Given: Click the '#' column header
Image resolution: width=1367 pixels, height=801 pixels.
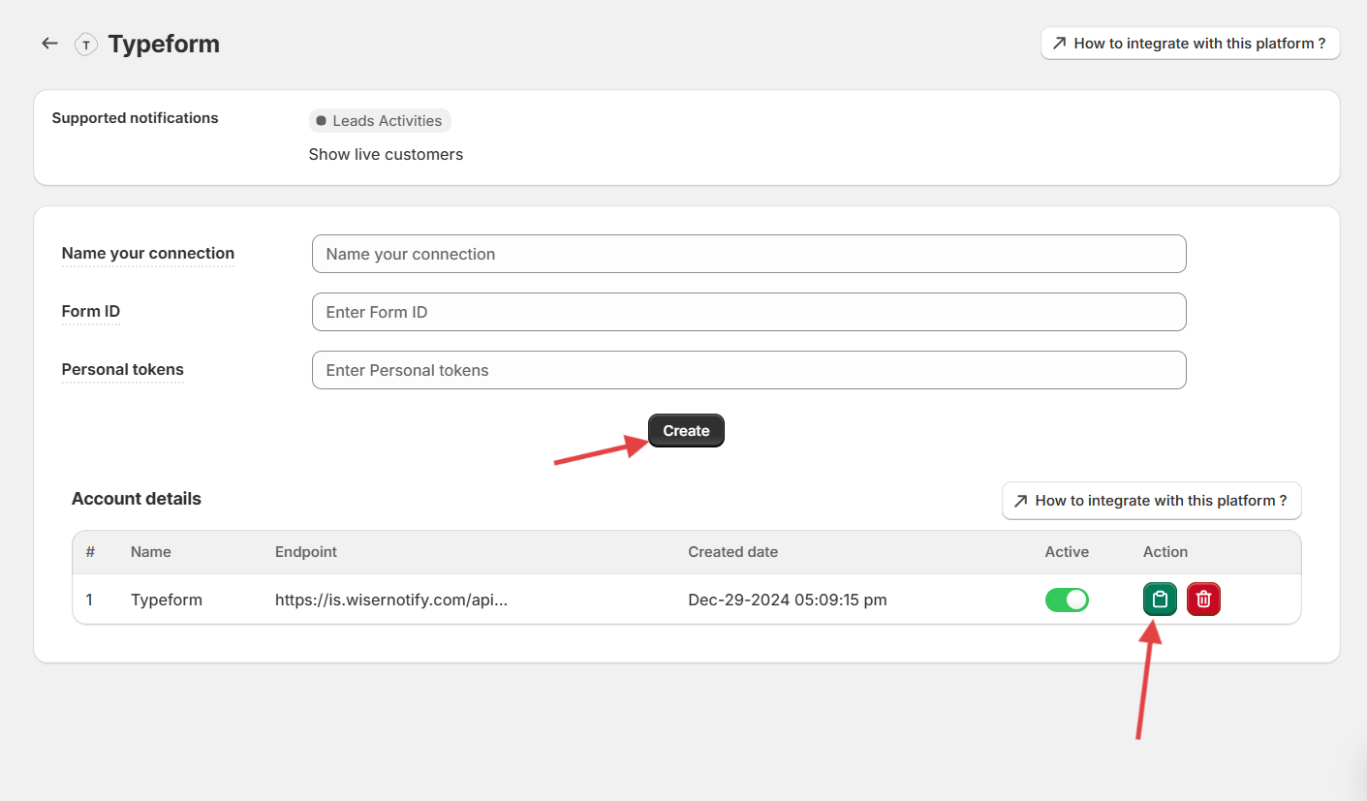Looking at the screenshot, I should [90, 552].
